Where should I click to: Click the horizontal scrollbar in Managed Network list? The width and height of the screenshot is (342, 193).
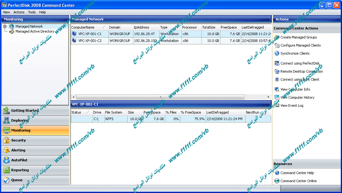tap(160, 97)
